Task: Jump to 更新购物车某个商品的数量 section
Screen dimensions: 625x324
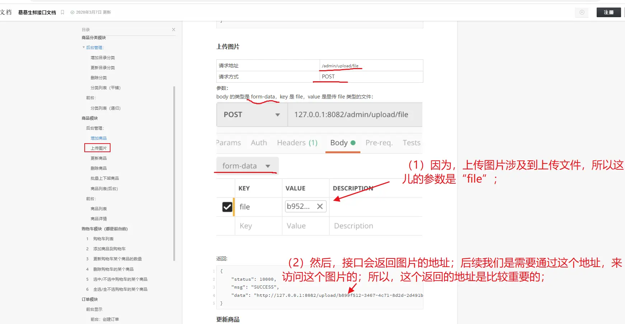Action: (118, 259)
